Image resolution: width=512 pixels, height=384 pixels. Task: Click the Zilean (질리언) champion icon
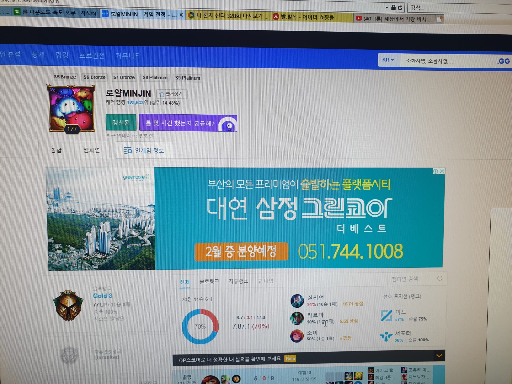pyautogui.click(x=297, y=301)
